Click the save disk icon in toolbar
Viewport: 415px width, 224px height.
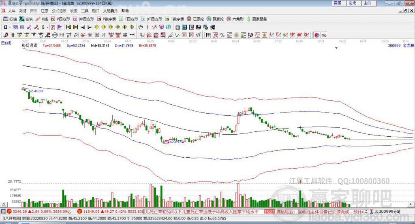[x=199, y=27]
